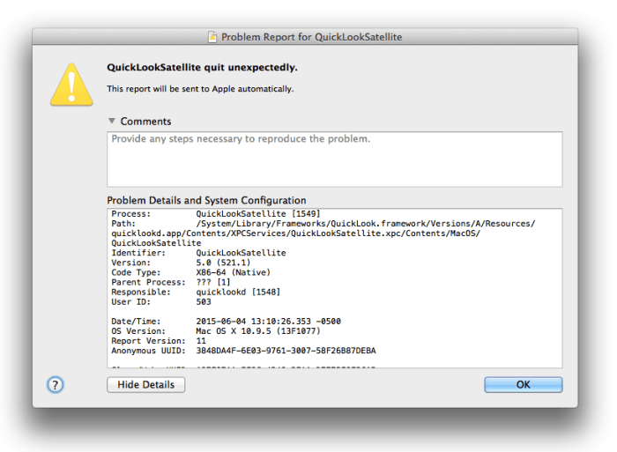Select the Version value '5.0 (521.1)'
The width and height of the screenshot is (617, 452).
(x=223, y=263)
